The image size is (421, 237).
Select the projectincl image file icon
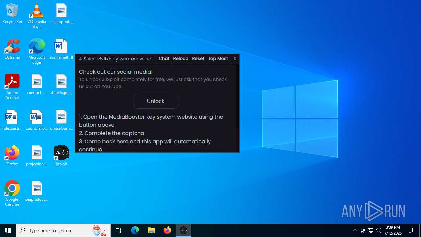tap(37, 156)
